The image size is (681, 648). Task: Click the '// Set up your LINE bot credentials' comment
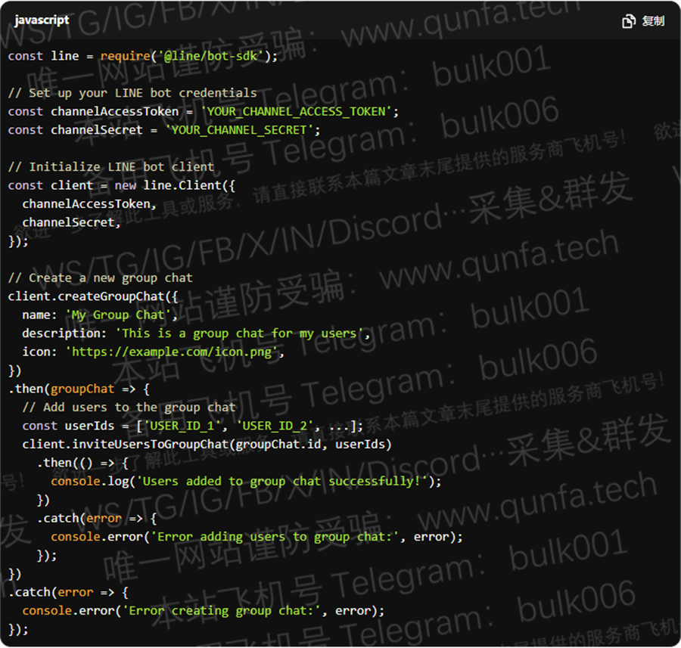coord(132,93)
